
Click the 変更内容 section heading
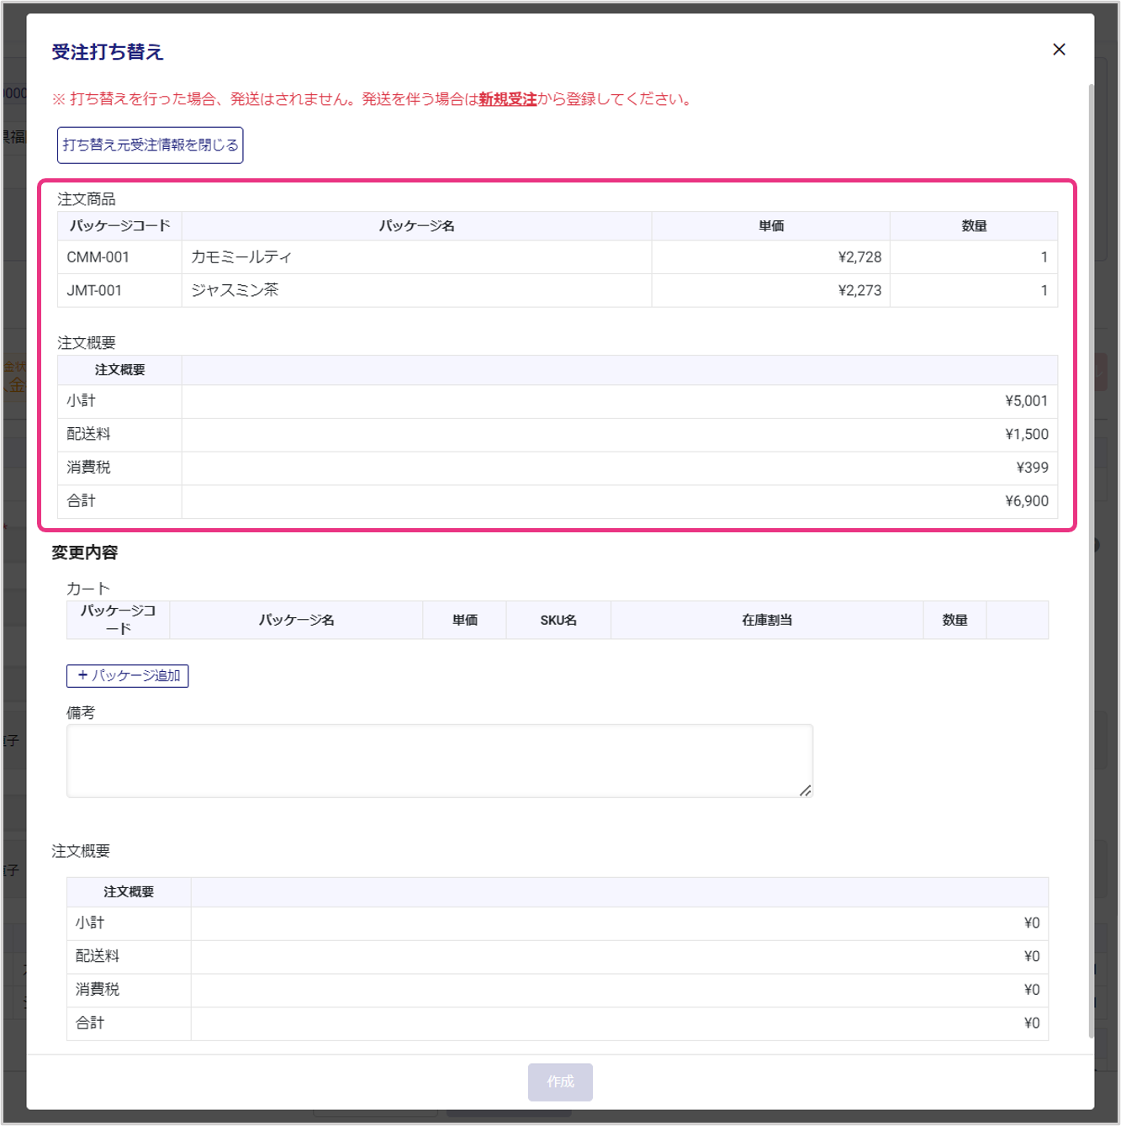[85, 552]
